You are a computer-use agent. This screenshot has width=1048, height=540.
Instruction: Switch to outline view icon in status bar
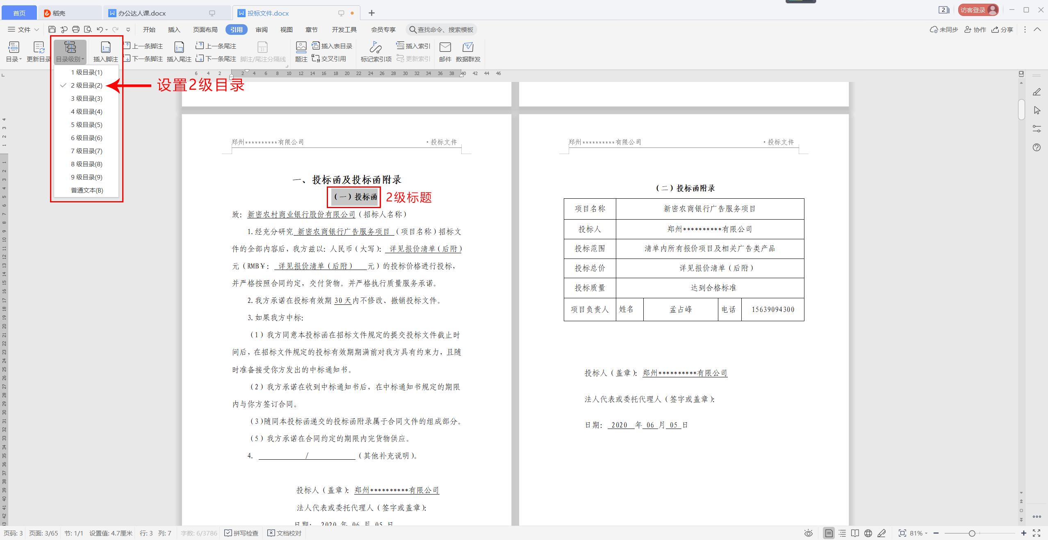(x=842, y=533)
